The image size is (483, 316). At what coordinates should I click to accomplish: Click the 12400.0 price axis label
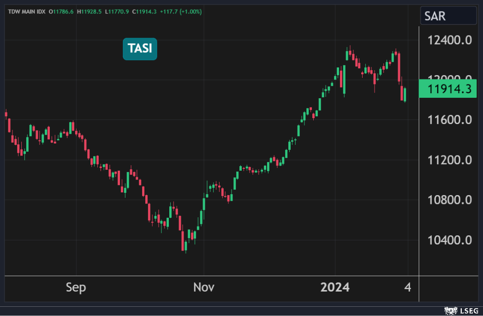click(x=450, y=41)
